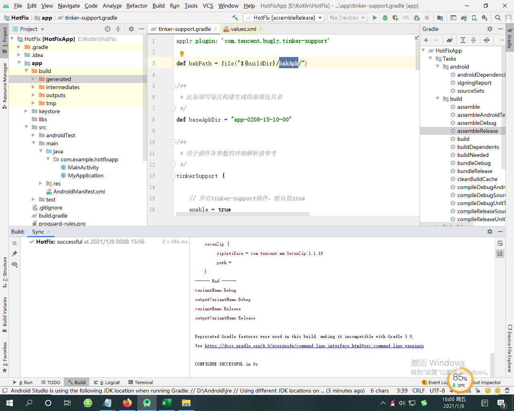
Task: Open the VCS menu
Action: pos(208,6)
